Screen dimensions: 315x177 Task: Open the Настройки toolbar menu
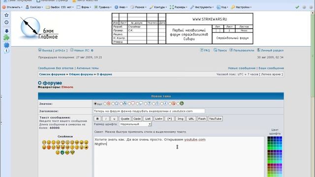242,7
